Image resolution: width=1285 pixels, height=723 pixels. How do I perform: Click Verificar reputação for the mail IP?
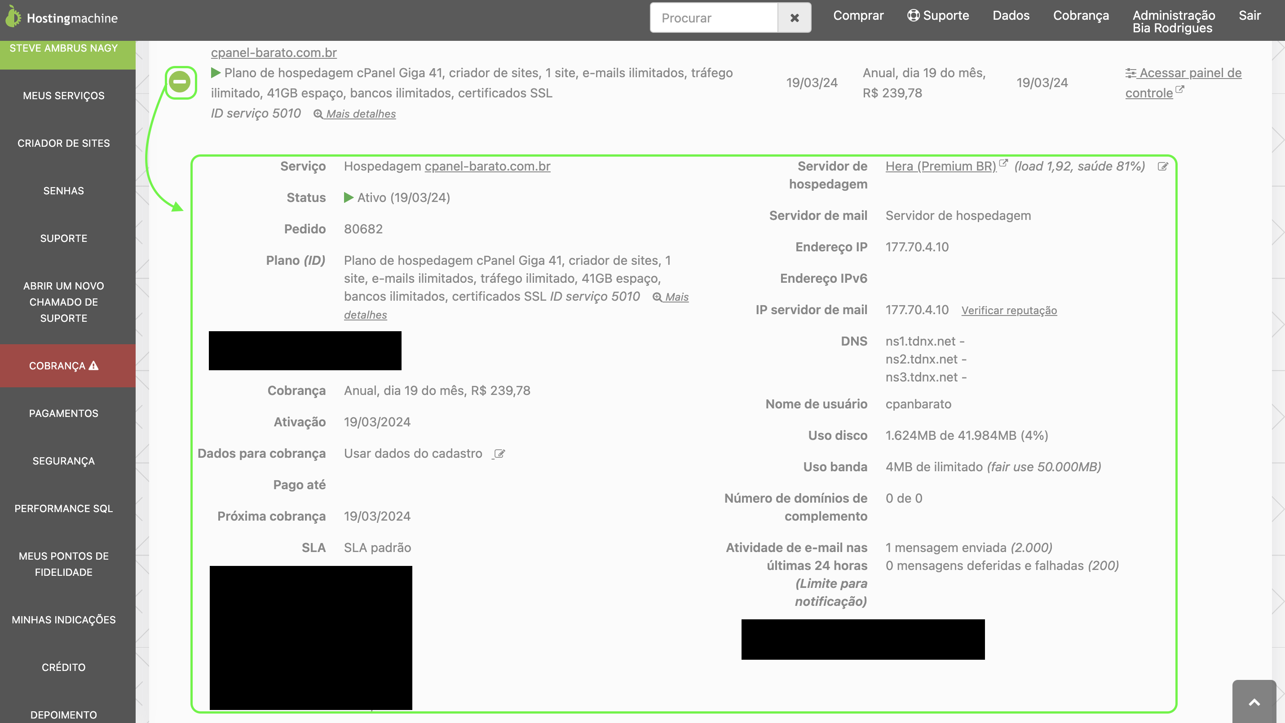click(x=1009, y=311)
